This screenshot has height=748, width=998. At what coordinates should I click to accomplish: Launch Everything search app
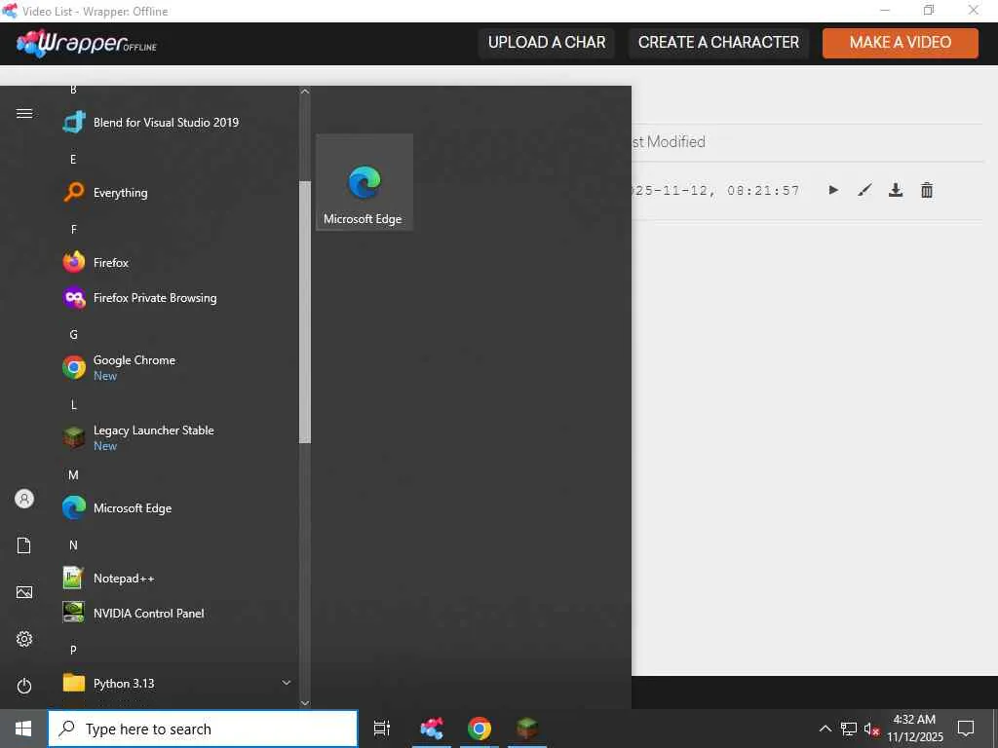(x=178, y=192)
